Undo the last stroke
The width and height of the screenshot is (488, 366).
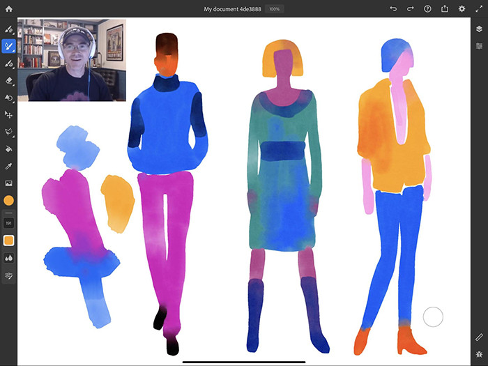[393, 9]
